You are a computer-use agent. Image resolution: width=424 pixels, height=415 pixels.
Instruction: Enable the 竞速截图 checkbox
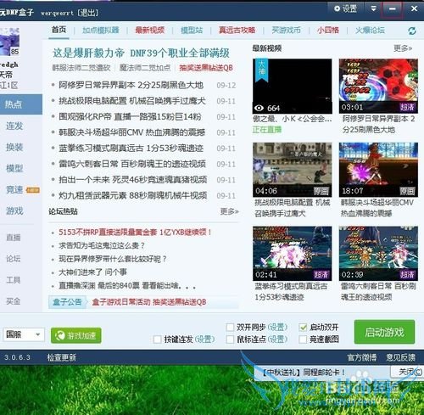click(303, 339)
